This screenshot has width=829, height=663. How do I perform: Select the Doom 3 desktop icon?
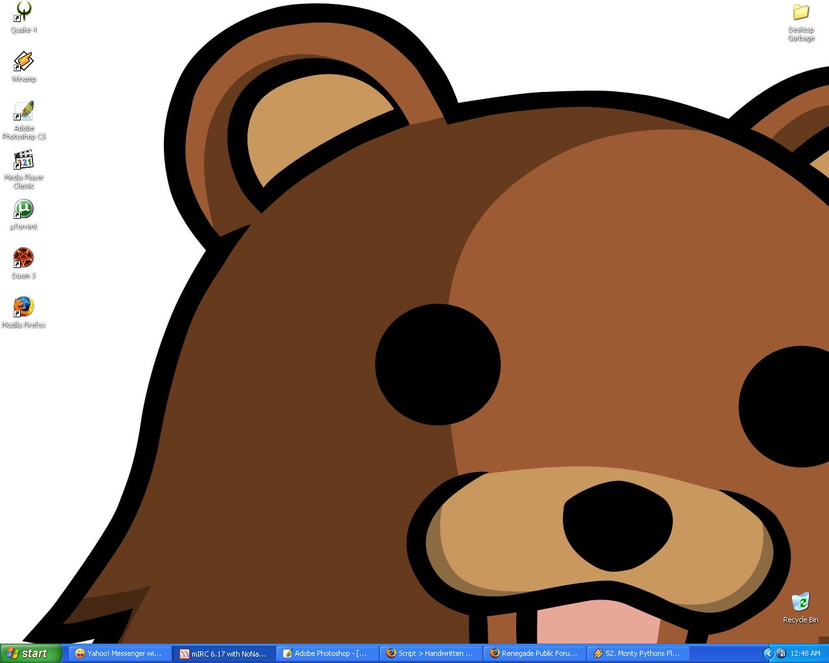click(23, 259)
